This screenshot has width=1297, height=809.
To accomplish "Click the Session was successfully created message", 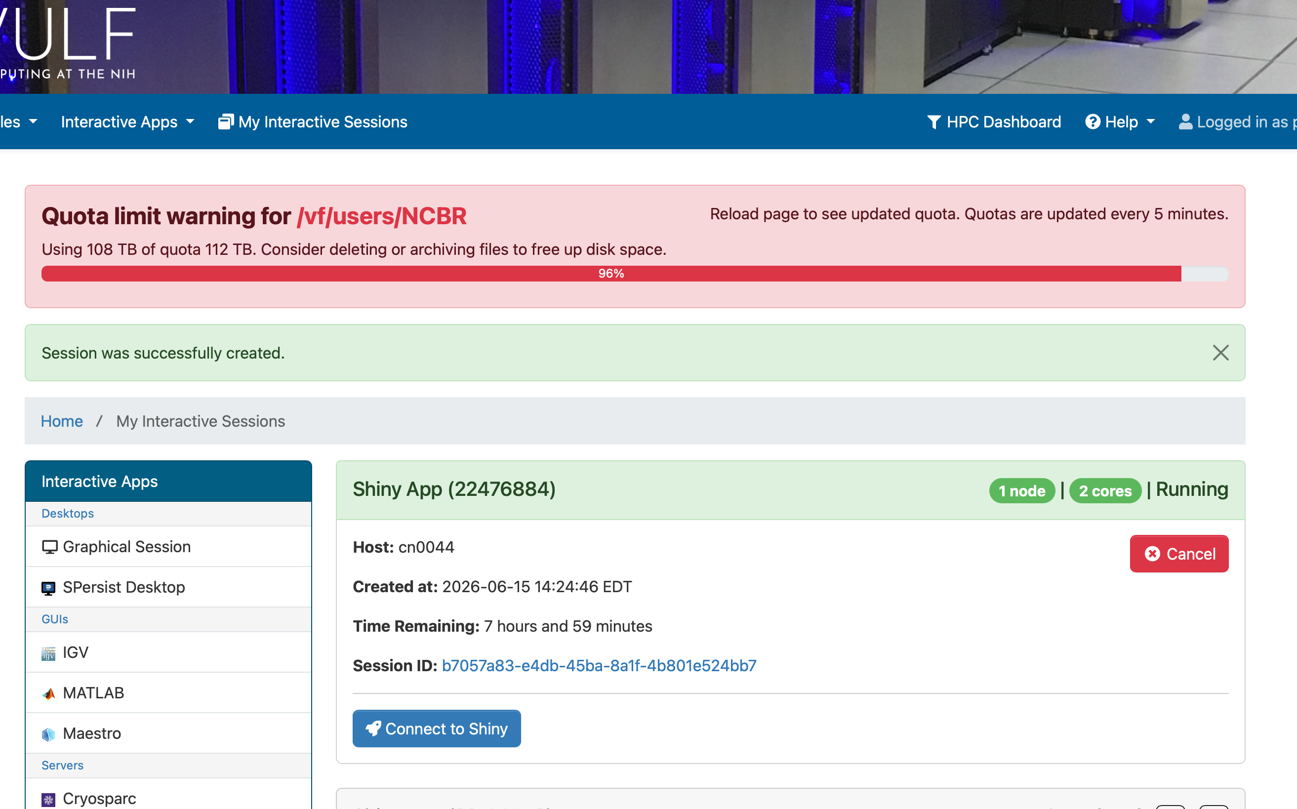I will click(x=163, y=353).
